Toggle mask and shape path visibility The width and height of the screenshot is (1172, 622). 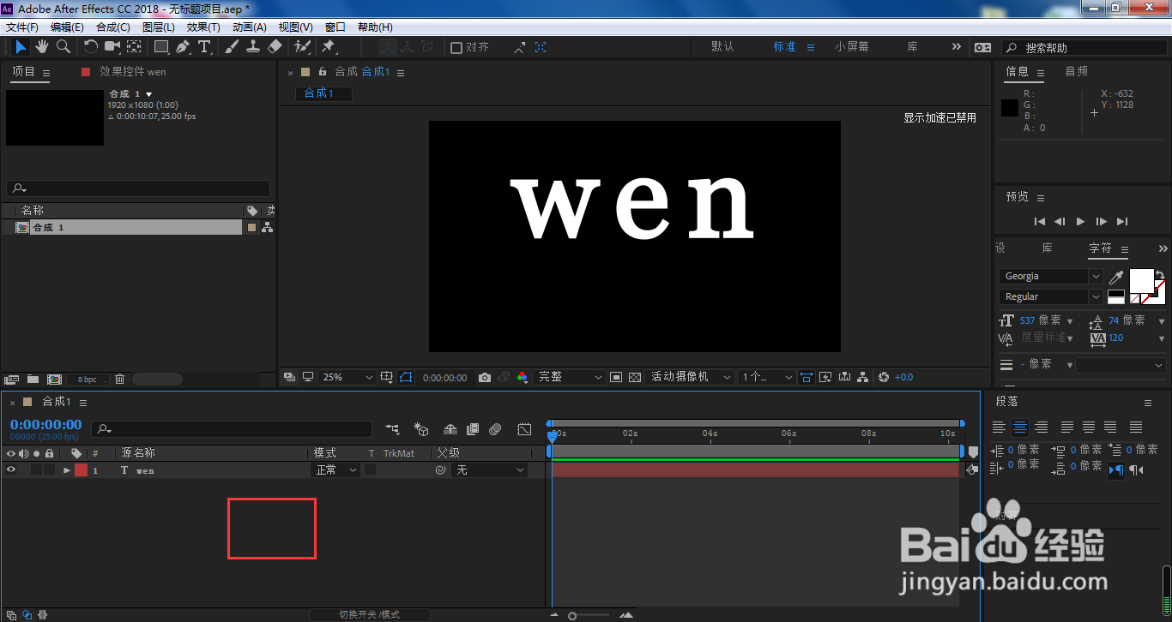tap(406, 377)
